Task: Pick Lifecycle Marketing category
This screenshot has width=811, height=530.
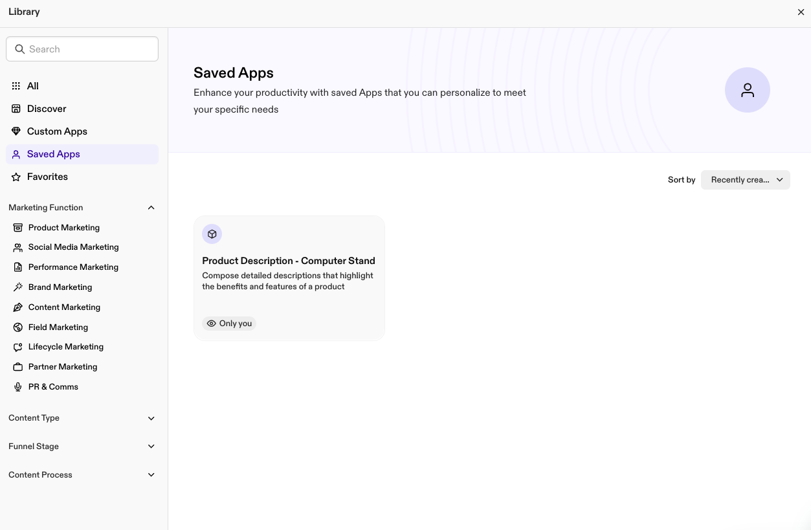Action: tap(66, 347)
